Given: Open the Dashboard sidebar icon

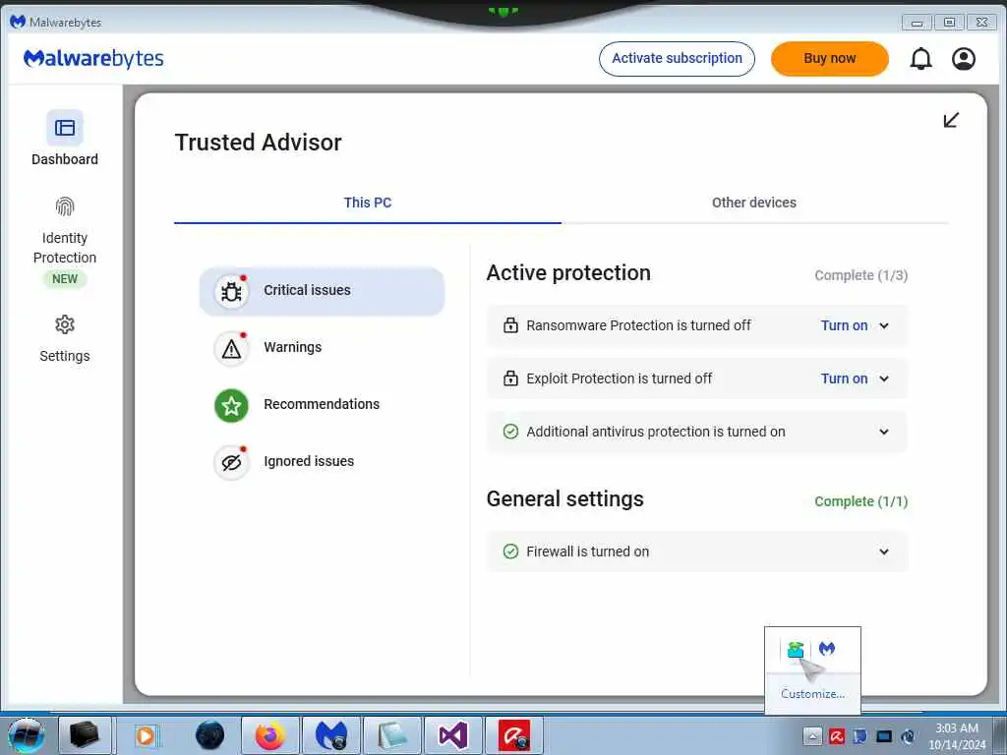Looking at the screenshot, I should 64,128.
